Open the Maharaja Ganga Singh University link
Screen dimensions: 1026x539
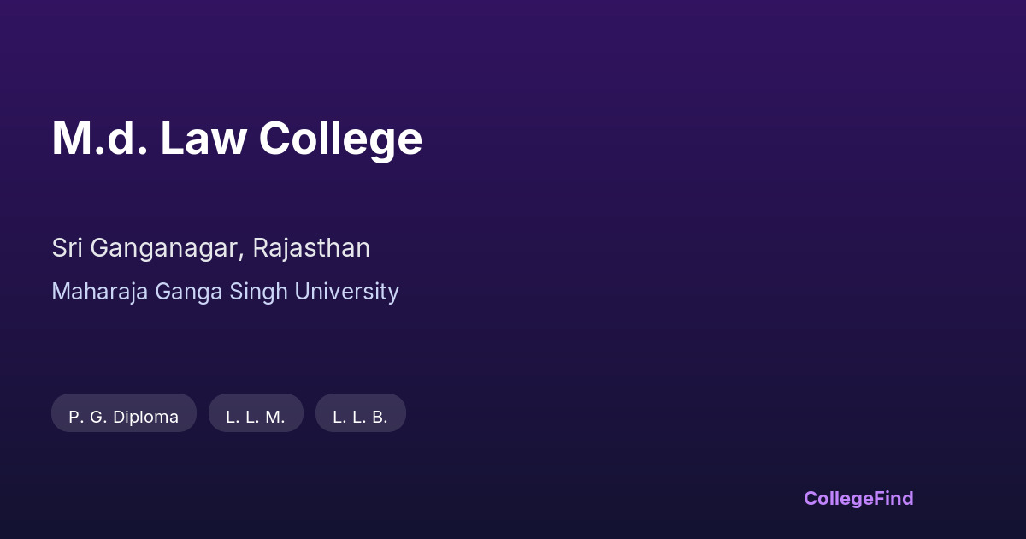tap(225, 292)
